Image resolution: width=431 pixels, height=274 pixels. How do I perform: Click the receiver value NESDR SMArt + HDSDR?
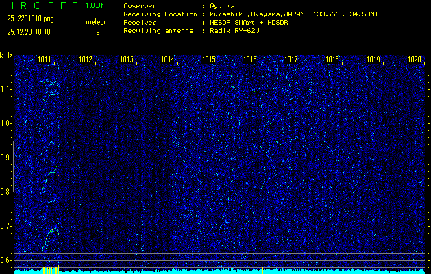click(x=249, y=23)
